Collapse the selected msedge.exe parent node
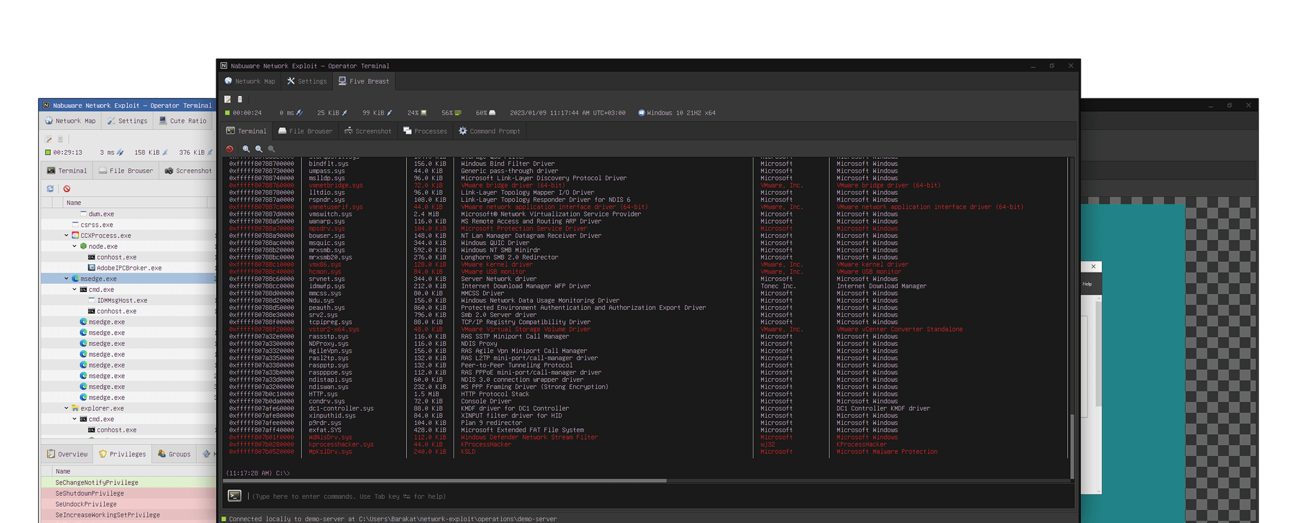The height and width of the screenshot is (523, 1297). pyautogui.click(x=67, y=279)
